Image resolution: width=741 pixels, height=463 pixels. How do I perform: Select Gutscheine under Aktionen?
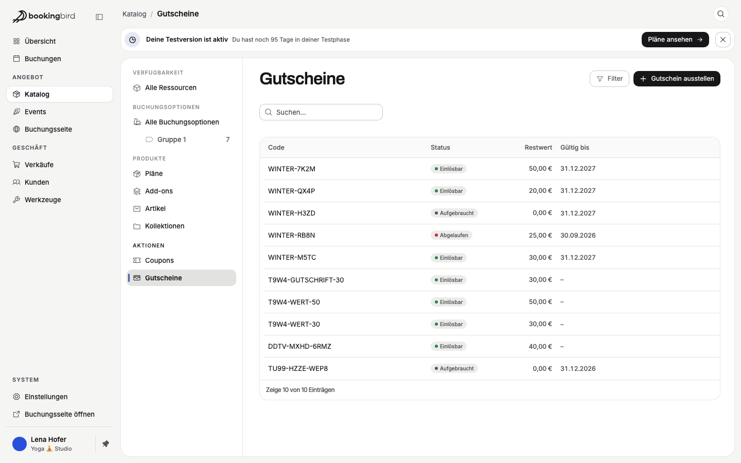(x=182, y=278)
